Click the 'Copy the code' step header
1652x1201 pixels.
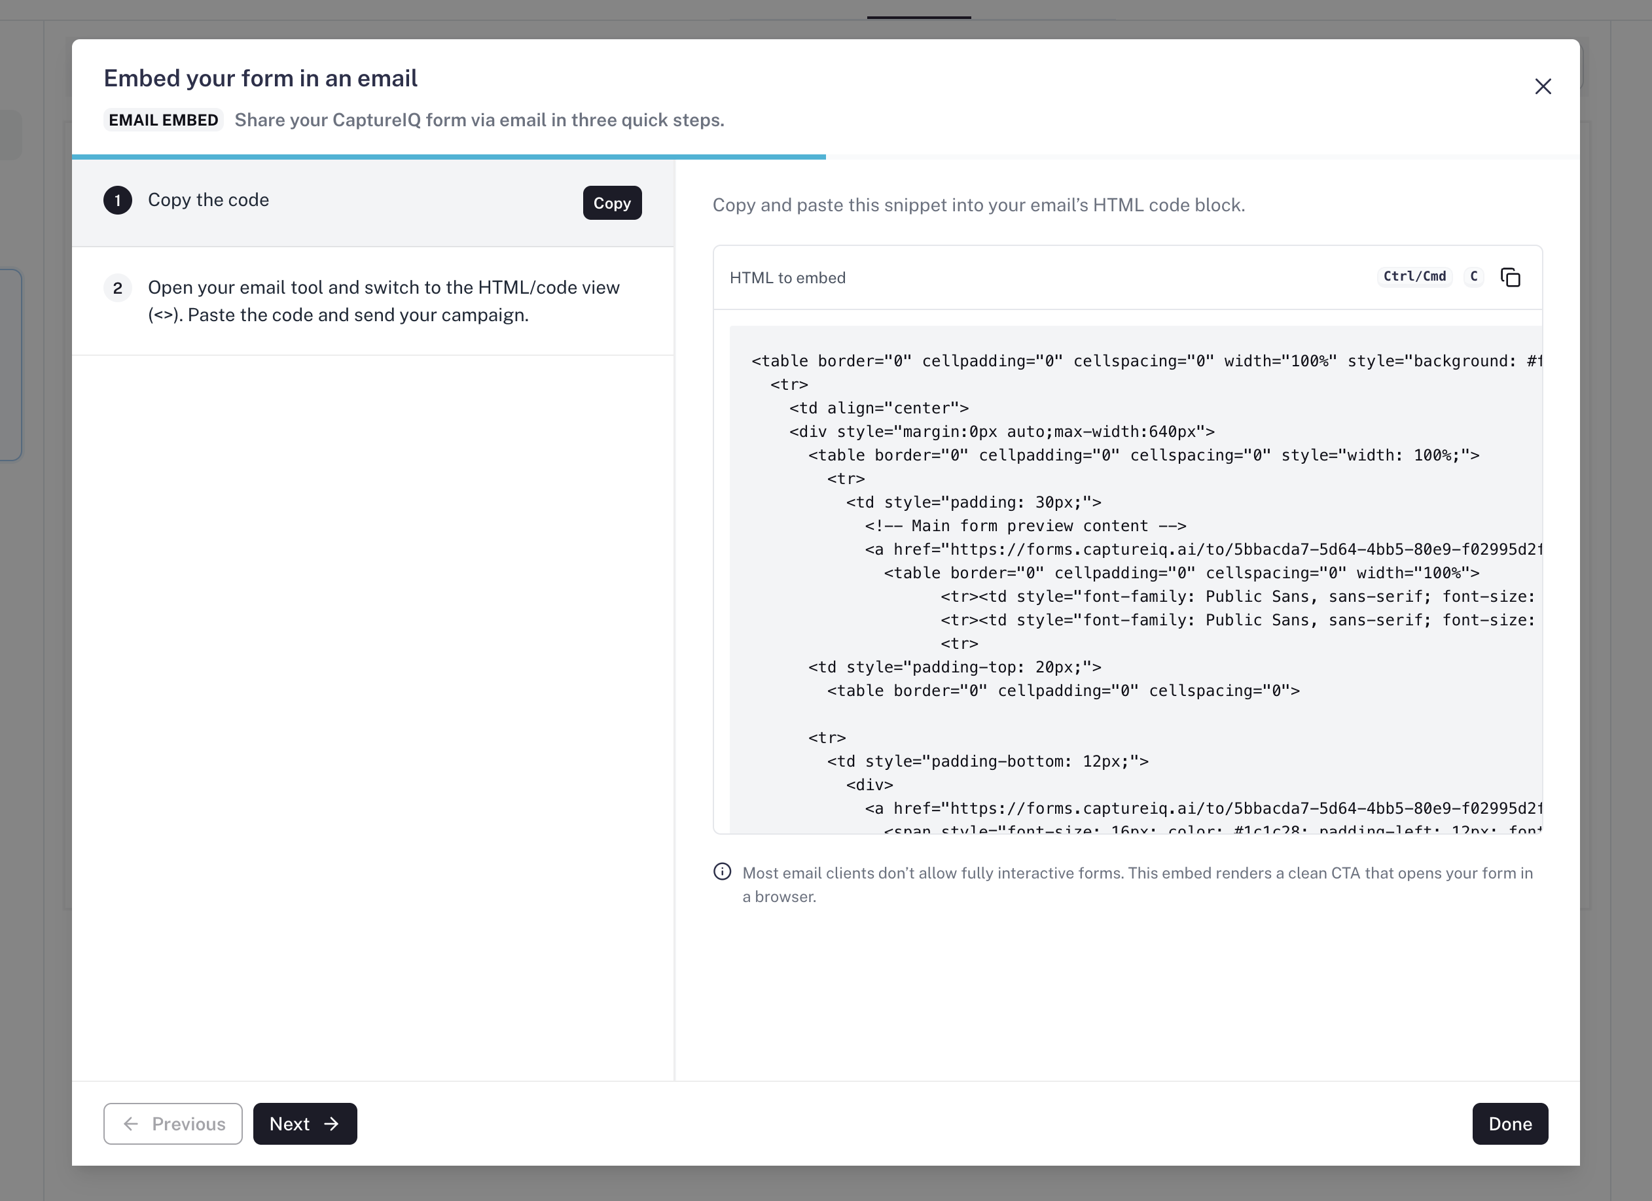[x=208, y=200]
